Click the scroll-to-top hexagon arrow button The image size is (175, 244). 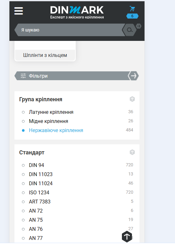point(127,236)
